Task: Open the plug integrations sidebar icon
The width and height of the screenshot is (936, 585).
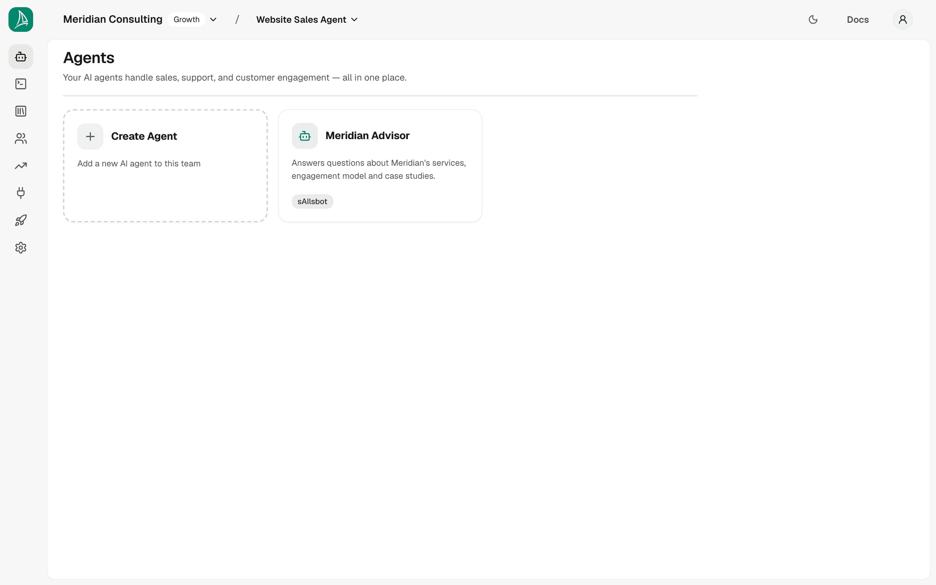Action: pyautogui.click(x=21, y=193)
